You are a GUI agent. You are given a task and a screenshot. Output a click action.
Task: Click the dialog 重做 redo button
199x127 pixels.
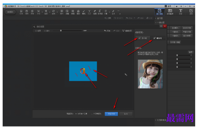tap(116, 31)
